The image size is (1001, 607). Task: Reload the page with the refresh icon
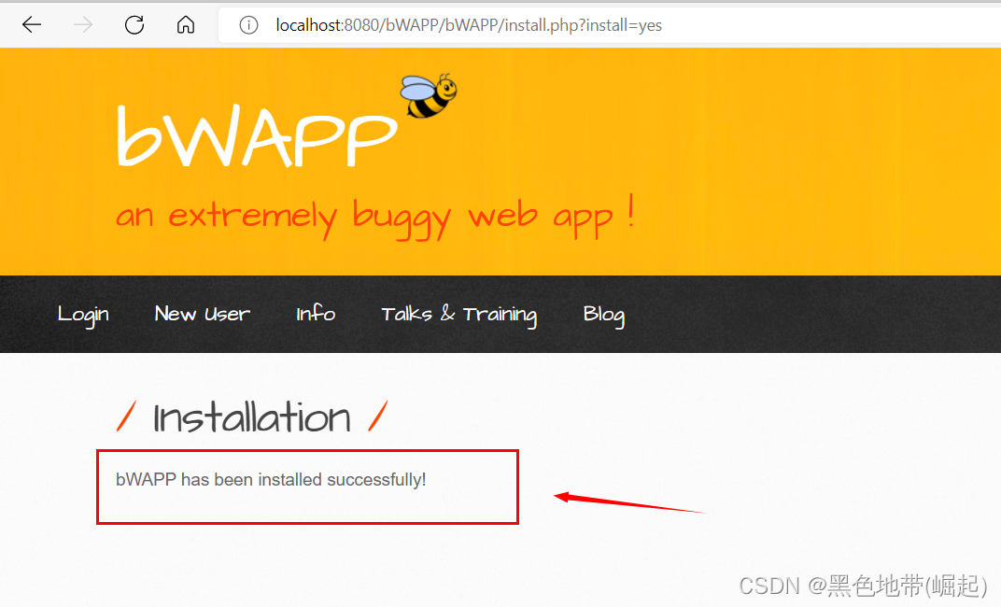point(134,25)
